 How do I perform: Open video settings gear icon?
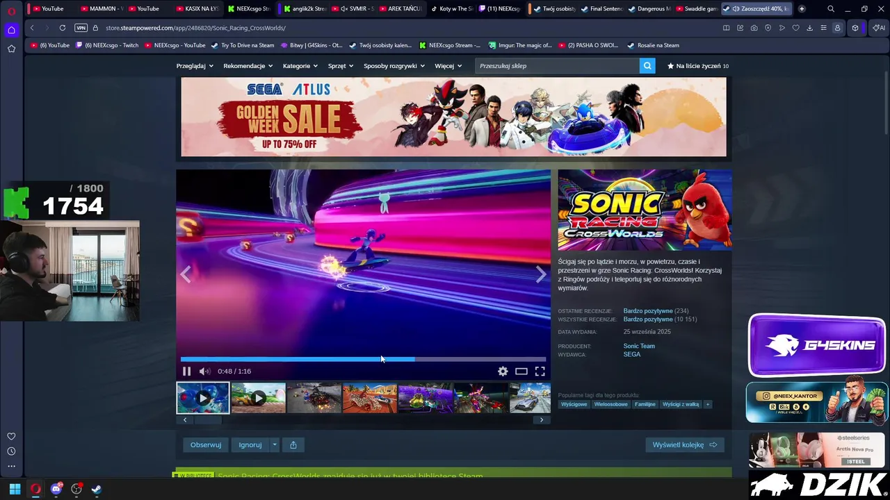coord(503,372)
